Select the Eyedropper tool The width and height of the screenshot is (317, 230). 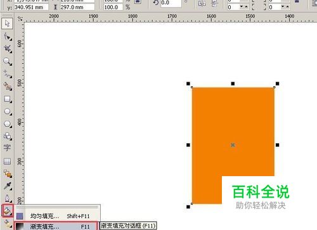pyautogui.click(x=8, y=186)
